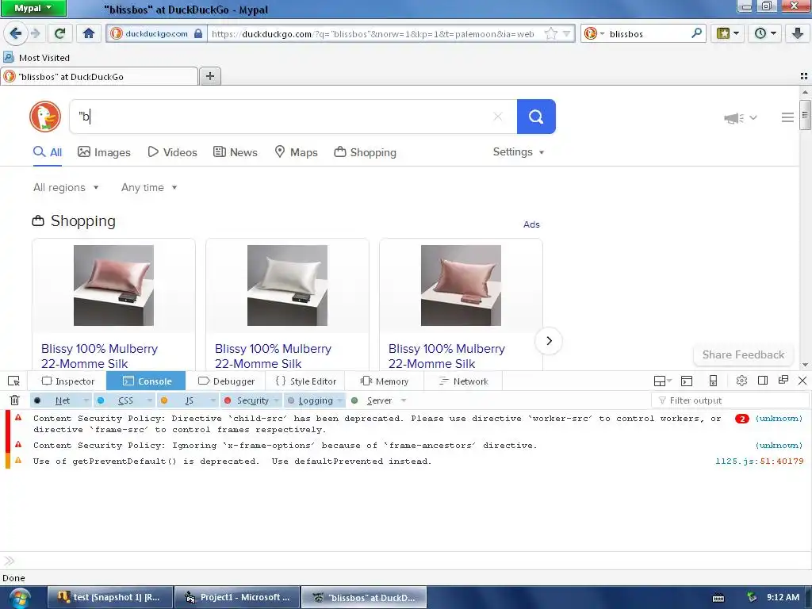Expand the Server filter dropdown arrow
Screen dimensions: 812x609
(x=404, y=400)
